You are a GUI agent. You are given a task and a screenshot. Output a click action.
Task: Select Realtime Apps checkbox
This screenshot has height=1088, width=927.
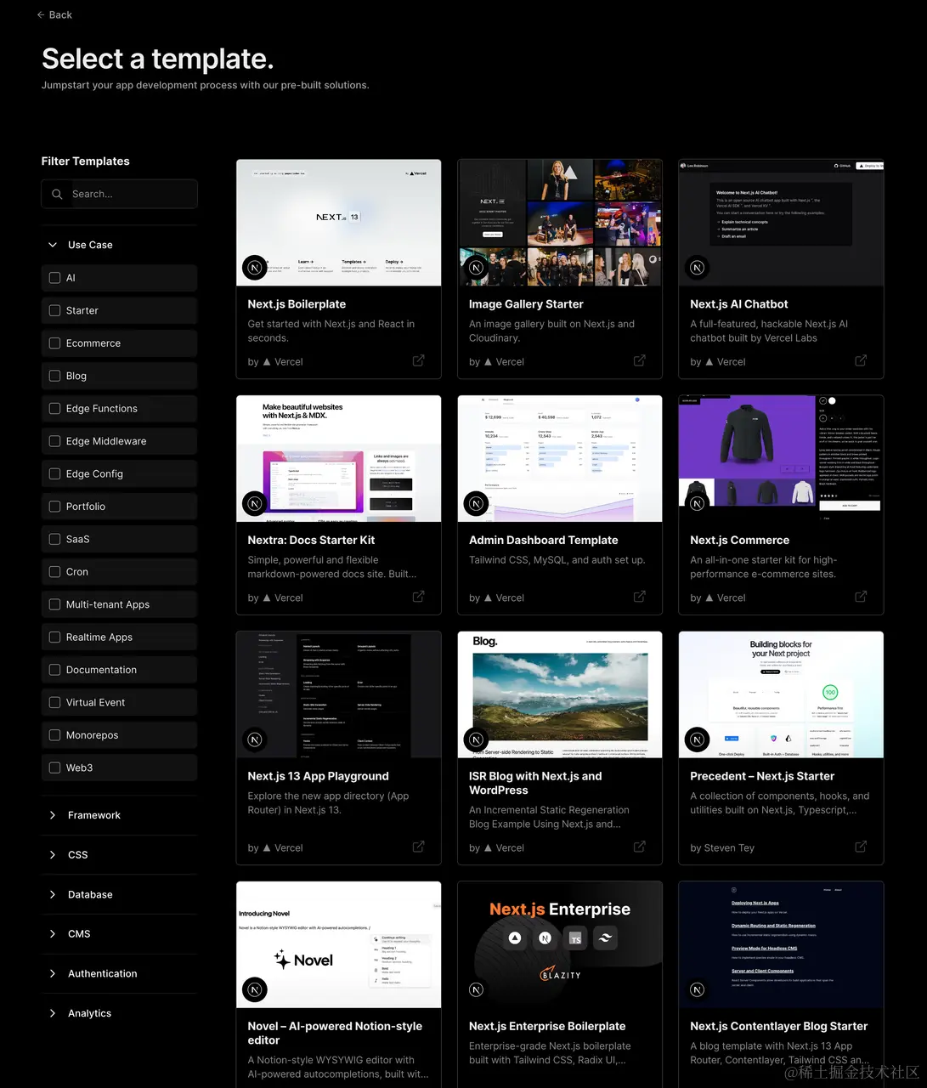(55, 637)
